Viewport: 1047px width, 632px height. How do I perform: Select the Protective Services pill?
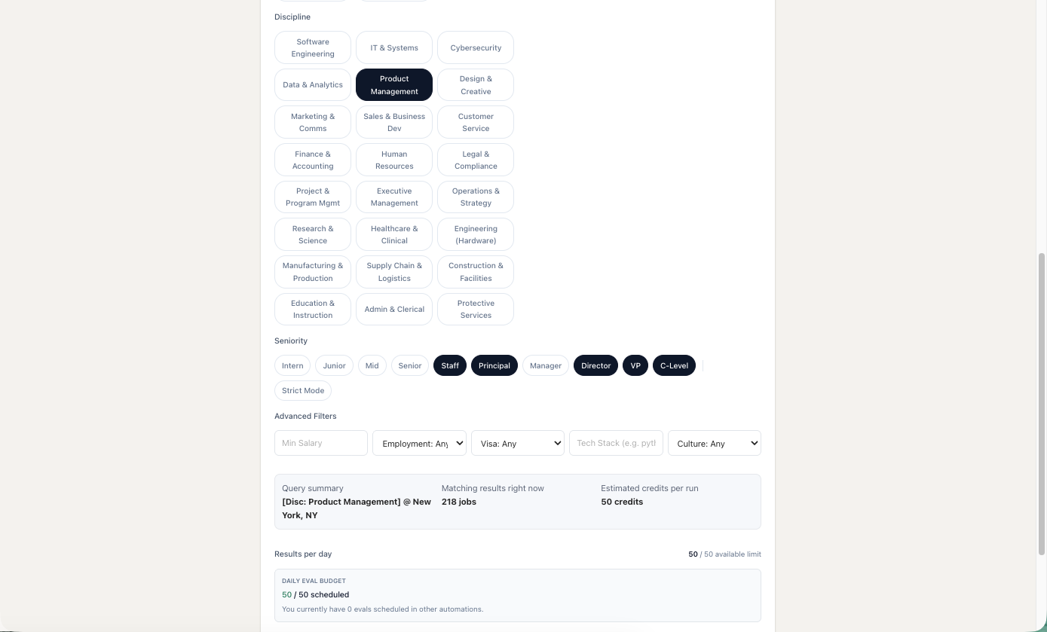[475, 309]
